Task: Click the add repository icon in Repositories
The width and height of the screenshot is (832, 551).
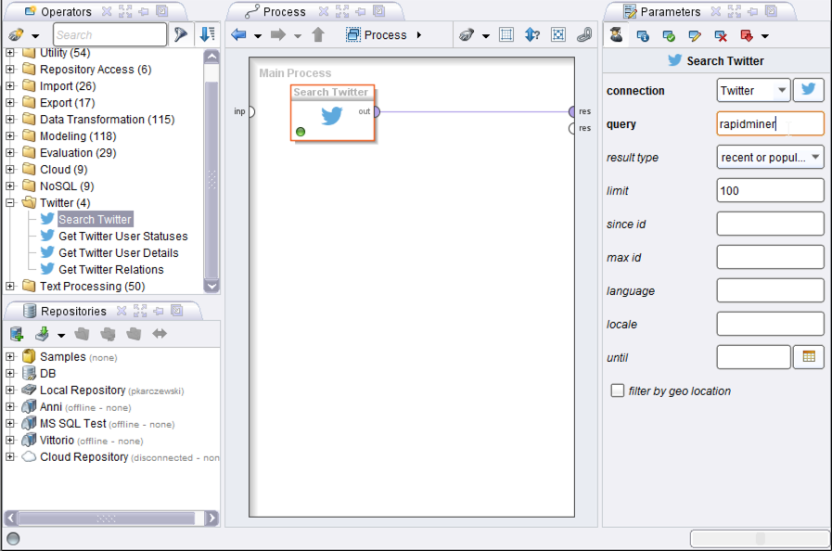Action: (17, 334)
